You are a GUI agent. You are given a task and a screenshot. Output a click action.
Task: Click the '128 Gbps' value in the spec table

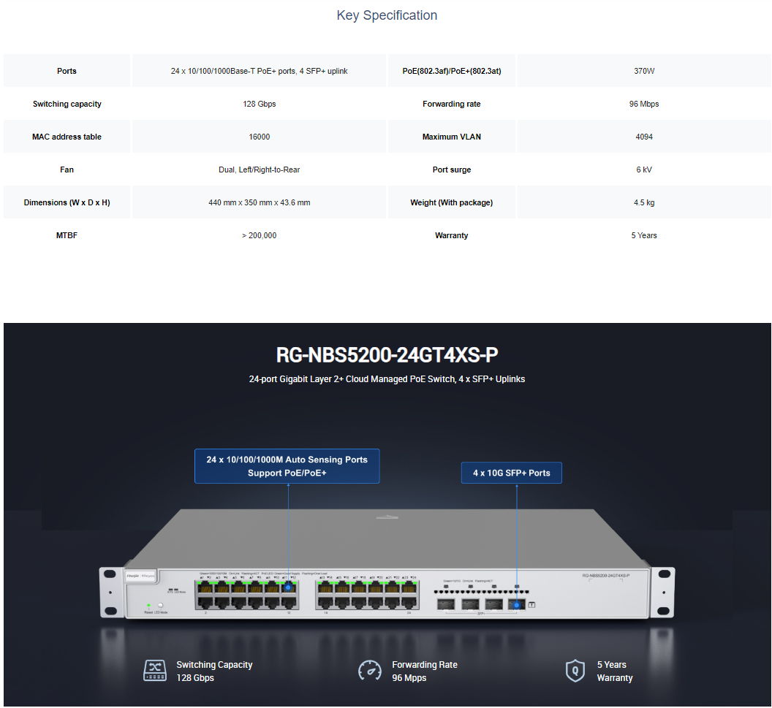tap(259, 104)
